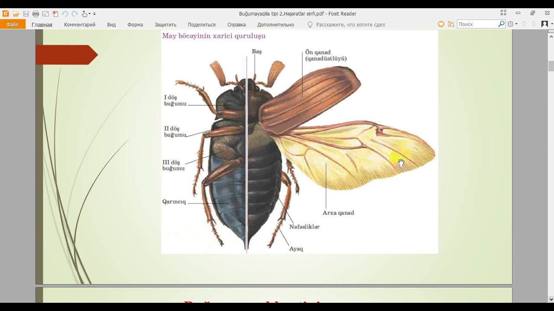
Task: Click the 'Nəfəsliklər' label
Action: [x=305, y=227]
